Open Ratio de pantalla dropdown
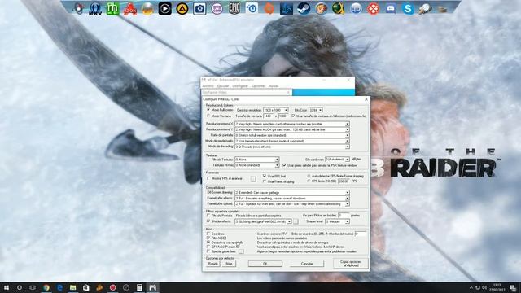This screenshot has width=521, height=293. (x=292, y=135)
